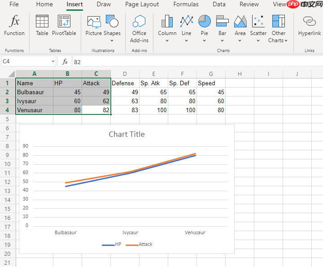Click the formula bar fx button
This screenshot has width=323, height=267.
[65, 61]
